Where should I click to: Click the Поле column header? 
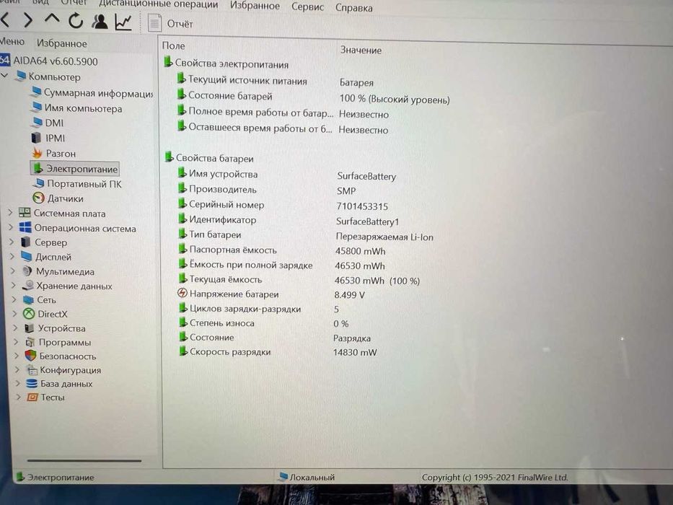[174, 45]
